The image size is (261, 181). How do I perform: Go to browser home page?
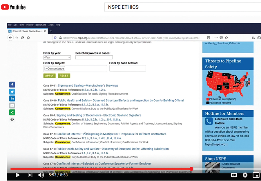tap(28, 38)
